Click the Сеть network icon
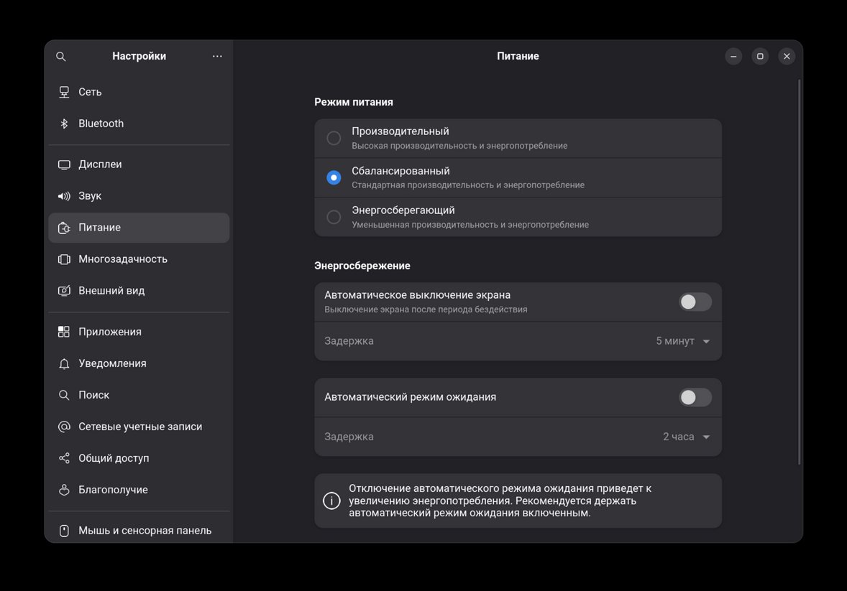The width and height of the screenshot is (847, 591). 64,92
